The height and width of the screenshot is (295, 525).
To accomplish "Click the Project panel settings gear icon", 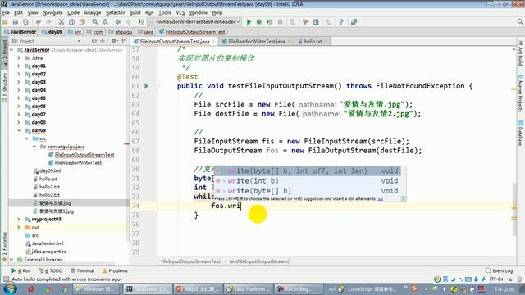I will click(x=114, y=41).
